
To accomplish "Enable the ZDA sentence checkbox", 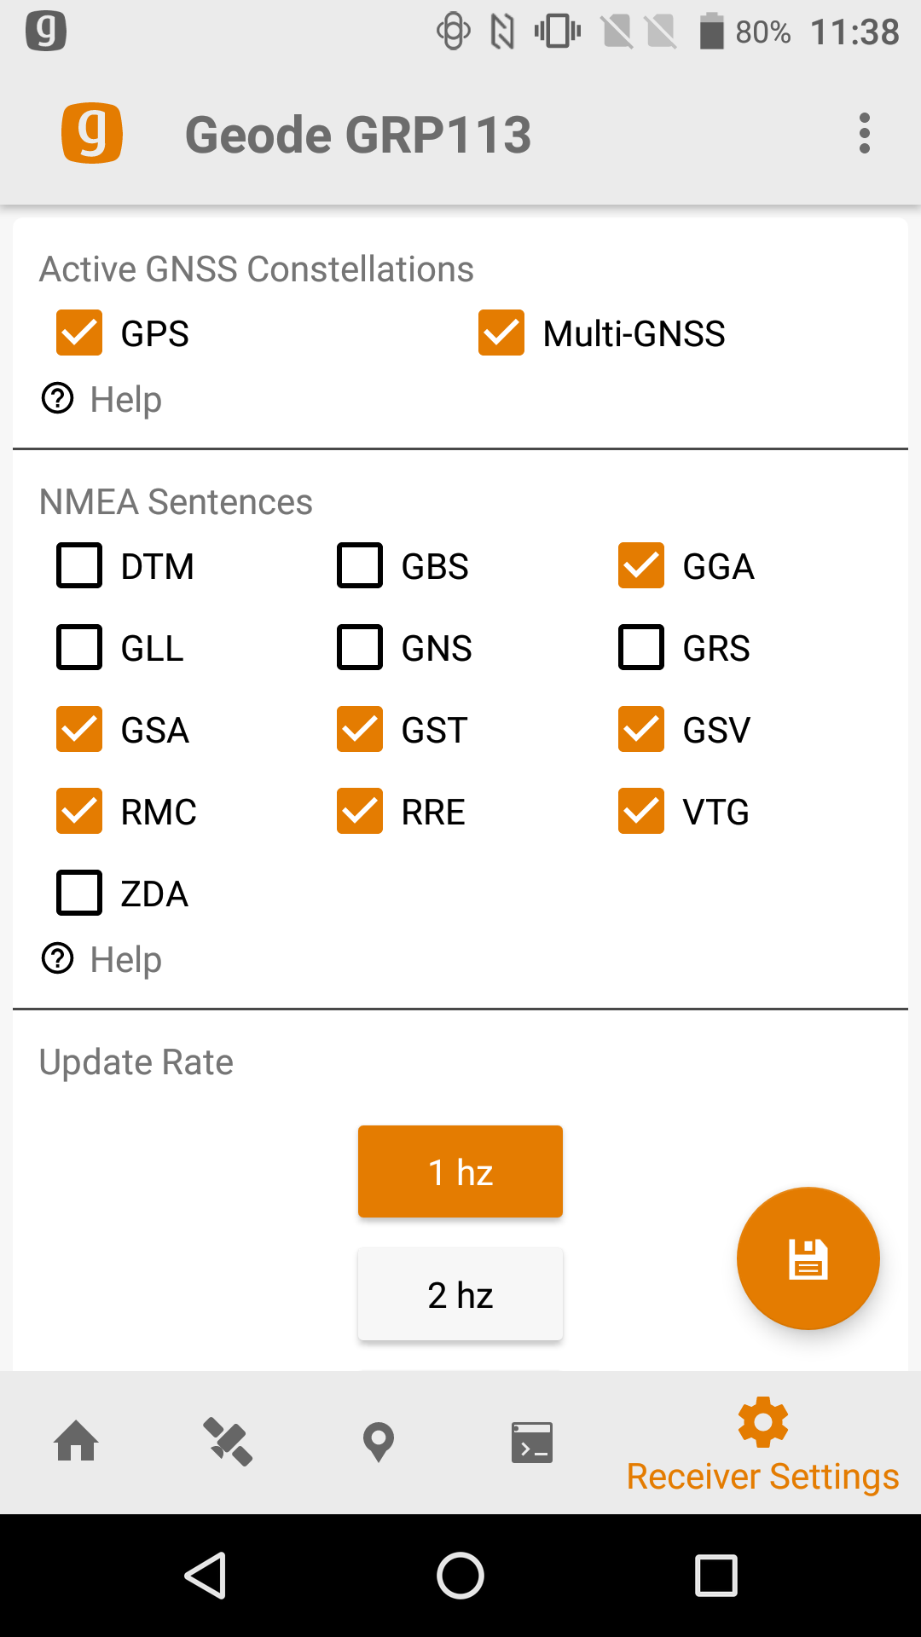I will pos(79,893).
